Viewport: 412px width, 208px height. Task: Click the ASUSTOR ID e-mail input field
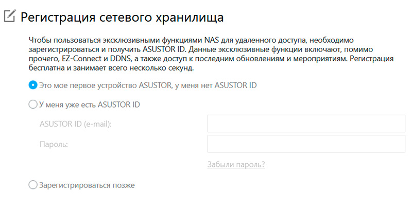click(306, 124)
